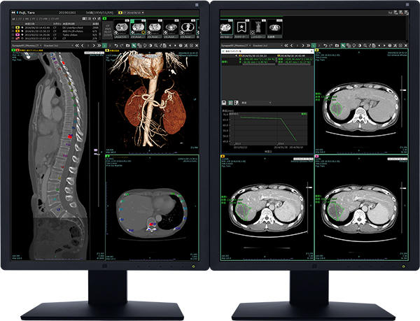Jump to last series in left monitor toolbar

click(x=99, y=45)
